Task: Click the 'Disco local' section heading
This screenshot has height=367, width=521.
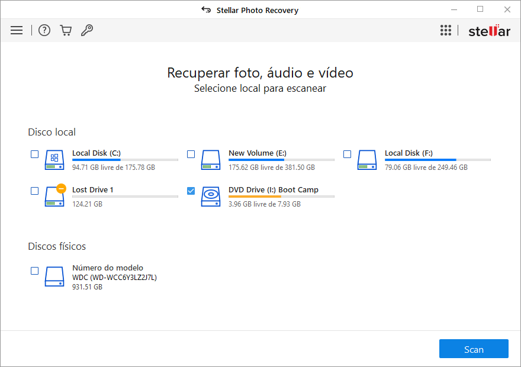Action: point(52,132)
